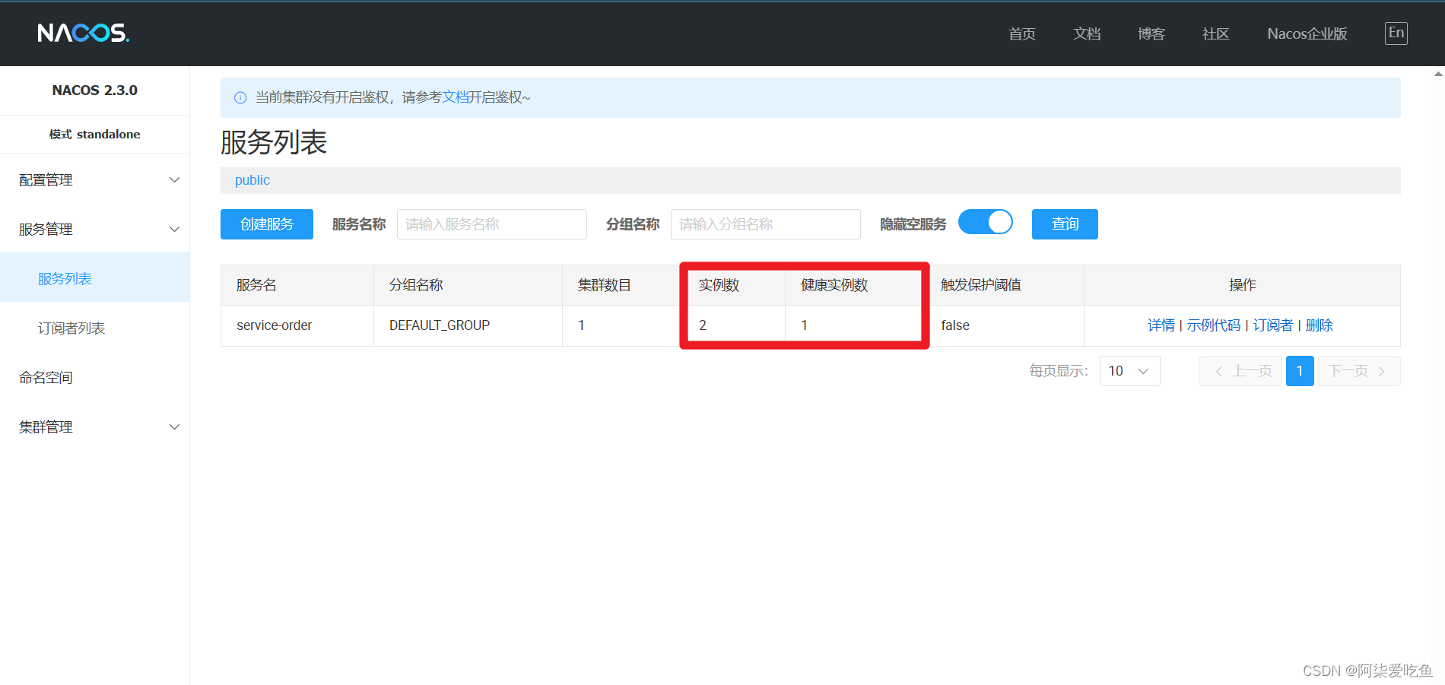The height and width of the screenshot is (685, 1445).
Task: Click the 下一页 pagination button
Action: pos(1359,371)
